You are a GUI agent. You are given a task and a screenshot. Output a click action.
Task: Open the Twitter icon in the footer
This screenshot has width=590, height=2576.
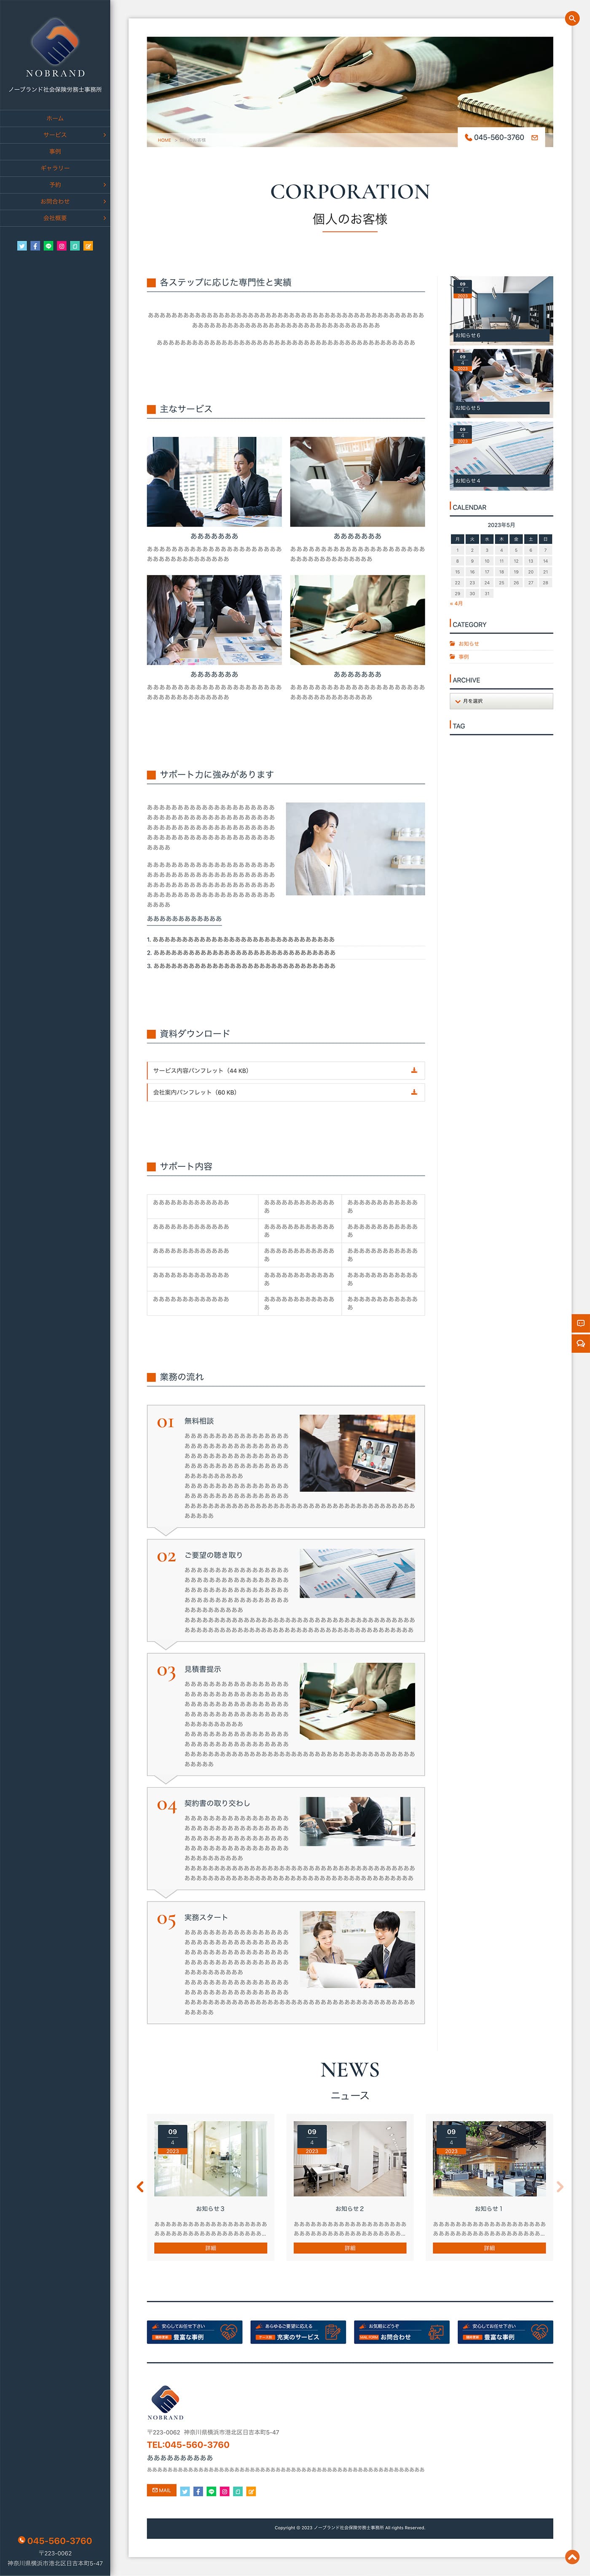coord(185,2491)
